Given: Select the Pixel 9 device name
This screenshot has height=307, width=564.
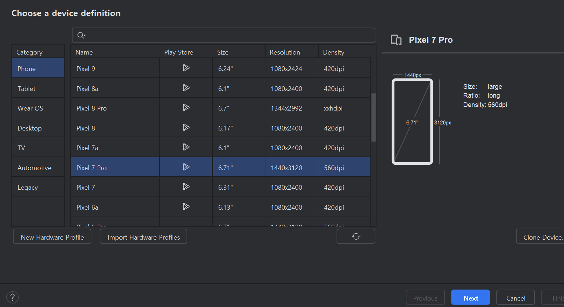Looking at the screenshot, I should pyautogui.click(x=86, y=68).
